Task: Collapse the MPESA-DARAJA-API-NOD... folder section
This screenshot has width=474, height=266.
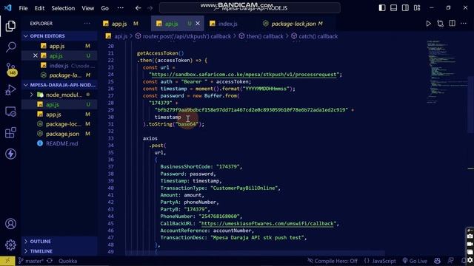Action: pos(59,85)
